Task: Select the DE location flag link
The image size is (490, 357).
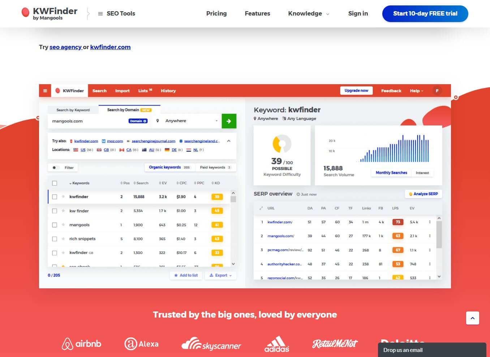Action: coord(174,150)
